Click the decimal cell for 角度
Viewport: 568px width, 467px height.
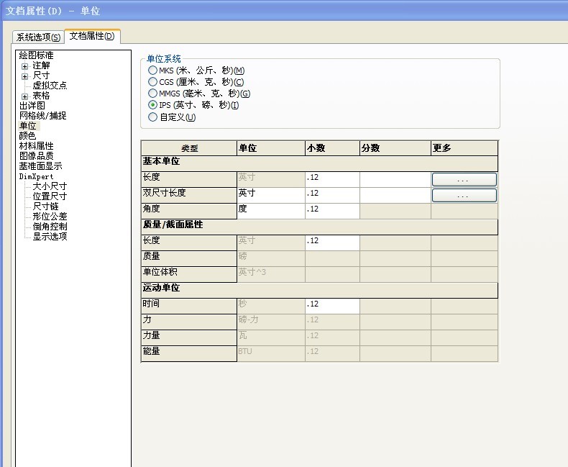coord(333,211)
